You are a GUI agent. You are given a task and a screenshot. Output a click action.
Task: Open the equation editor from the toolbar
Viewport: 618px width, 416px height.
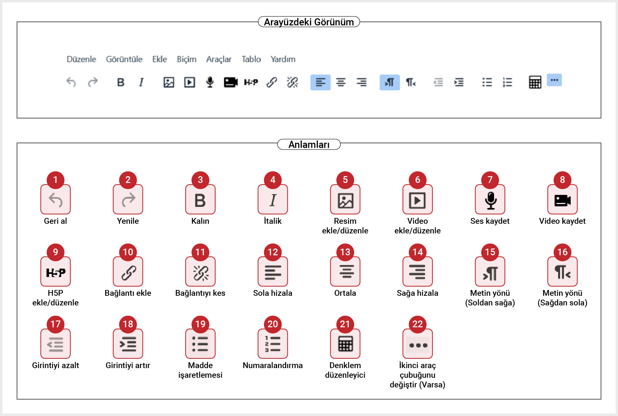coord(535,82)
